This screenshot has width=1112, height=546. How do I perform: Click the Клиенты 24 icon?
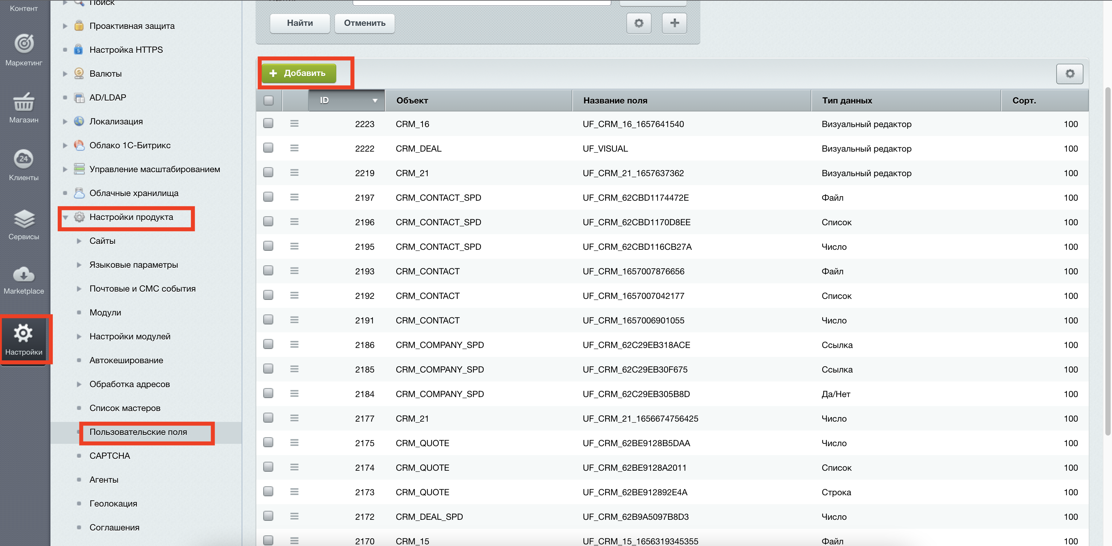click(24, 159)
